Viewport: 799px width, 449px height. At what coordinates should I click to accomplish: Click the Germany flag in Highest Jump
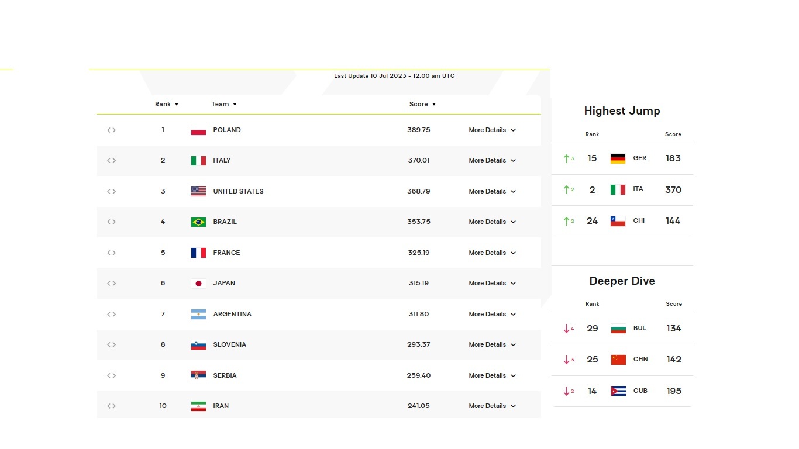[x=618, y=158]
